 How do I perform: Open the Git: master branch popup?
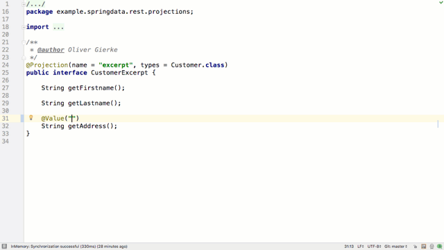395,247
